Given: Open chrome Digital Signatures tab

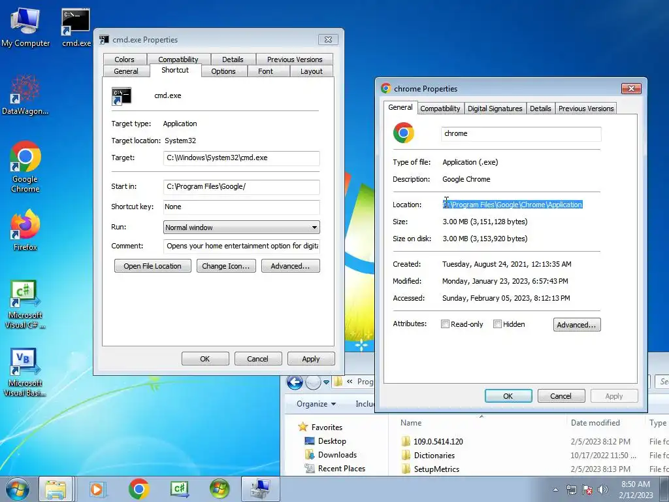Looking at the screenshot, I should click(495, 109).
